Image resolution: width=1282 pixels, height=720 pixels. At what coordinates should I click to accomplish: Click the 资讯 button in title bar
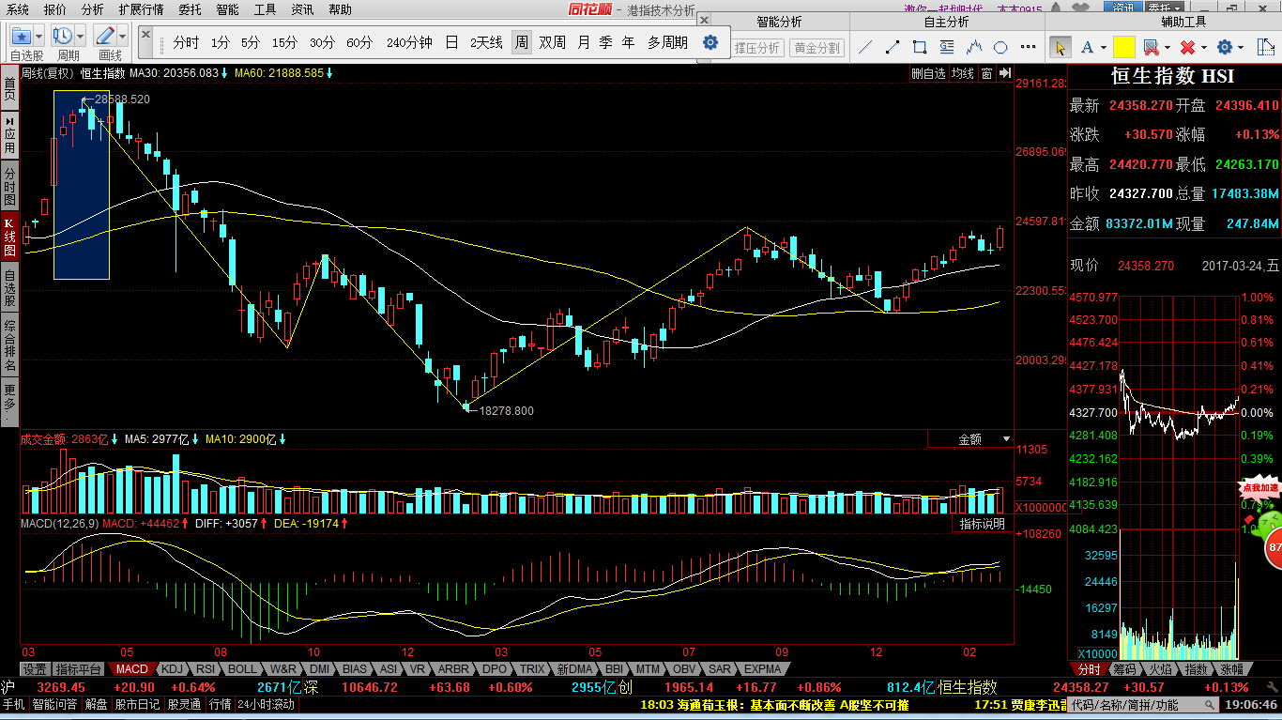1123,8
